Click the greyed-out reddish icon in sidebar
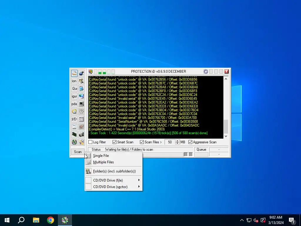 (81, 127)
